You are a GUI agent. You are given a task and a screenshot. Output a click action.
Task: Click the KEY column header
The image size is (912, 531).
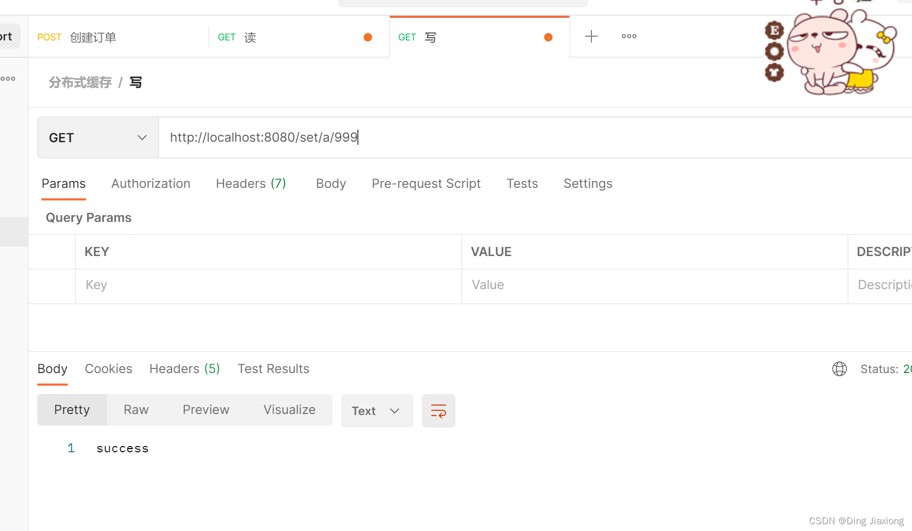97,252
